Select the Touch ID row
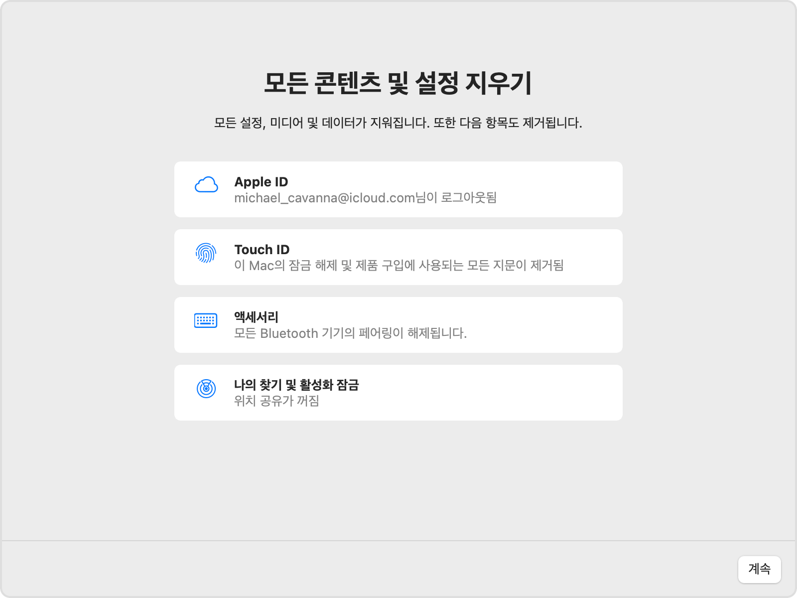 [398, 257]
